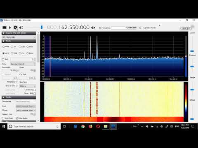Open the hamburger main menu
The height and width of the screenshot is (148, 198).
tap(5, 28)
